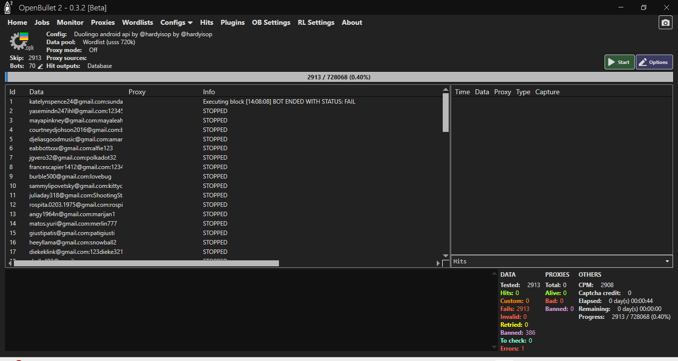678x361 pixels.
Task: Open RL Settings
Action: point(316,22)
